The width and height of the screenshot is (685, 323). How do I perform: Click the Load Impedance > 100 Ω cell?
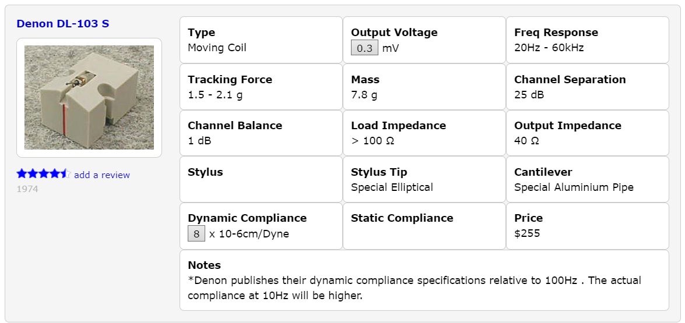click(424, 133)
